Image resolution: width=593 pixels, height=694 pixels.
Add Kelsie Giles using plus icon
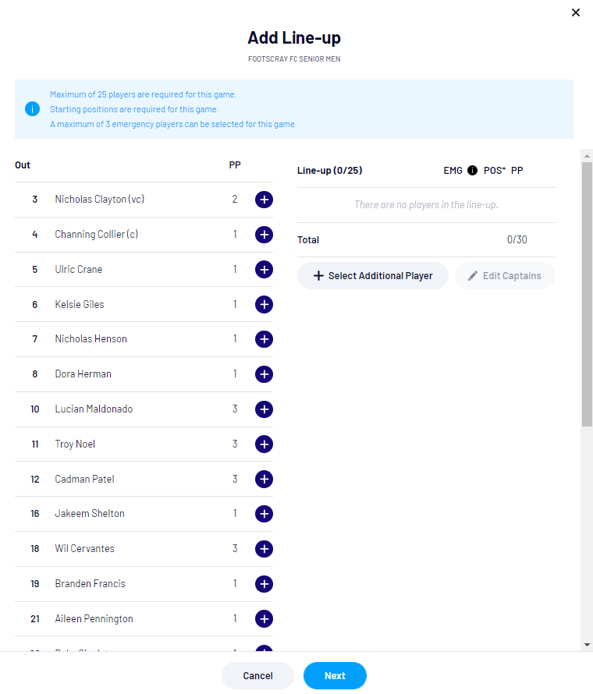click(264, 305)
